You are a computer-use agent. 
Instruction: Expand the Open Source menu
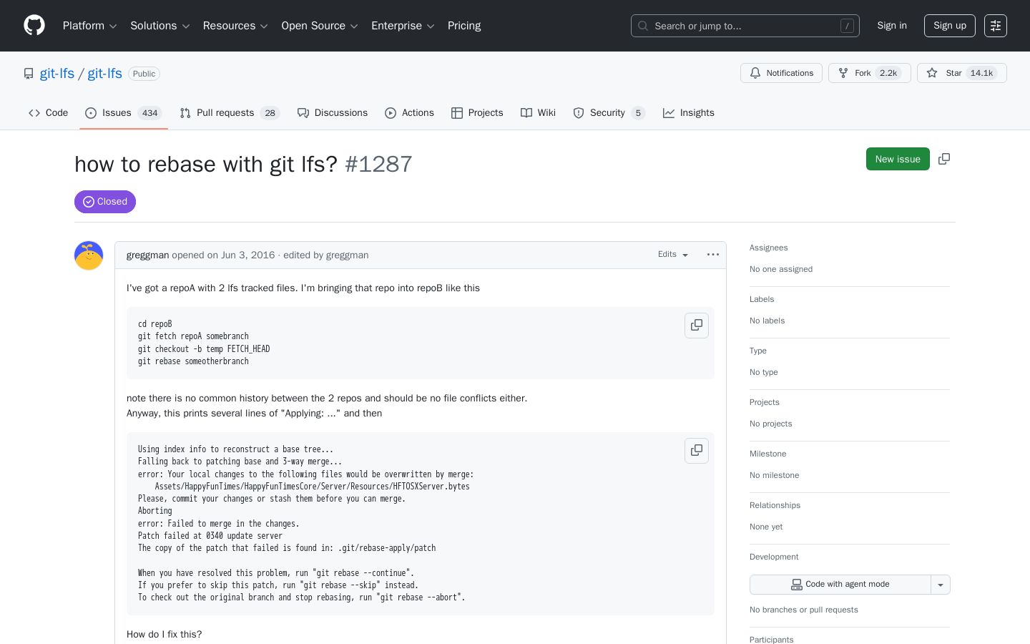pyautogui.click(x=320, y=26)
